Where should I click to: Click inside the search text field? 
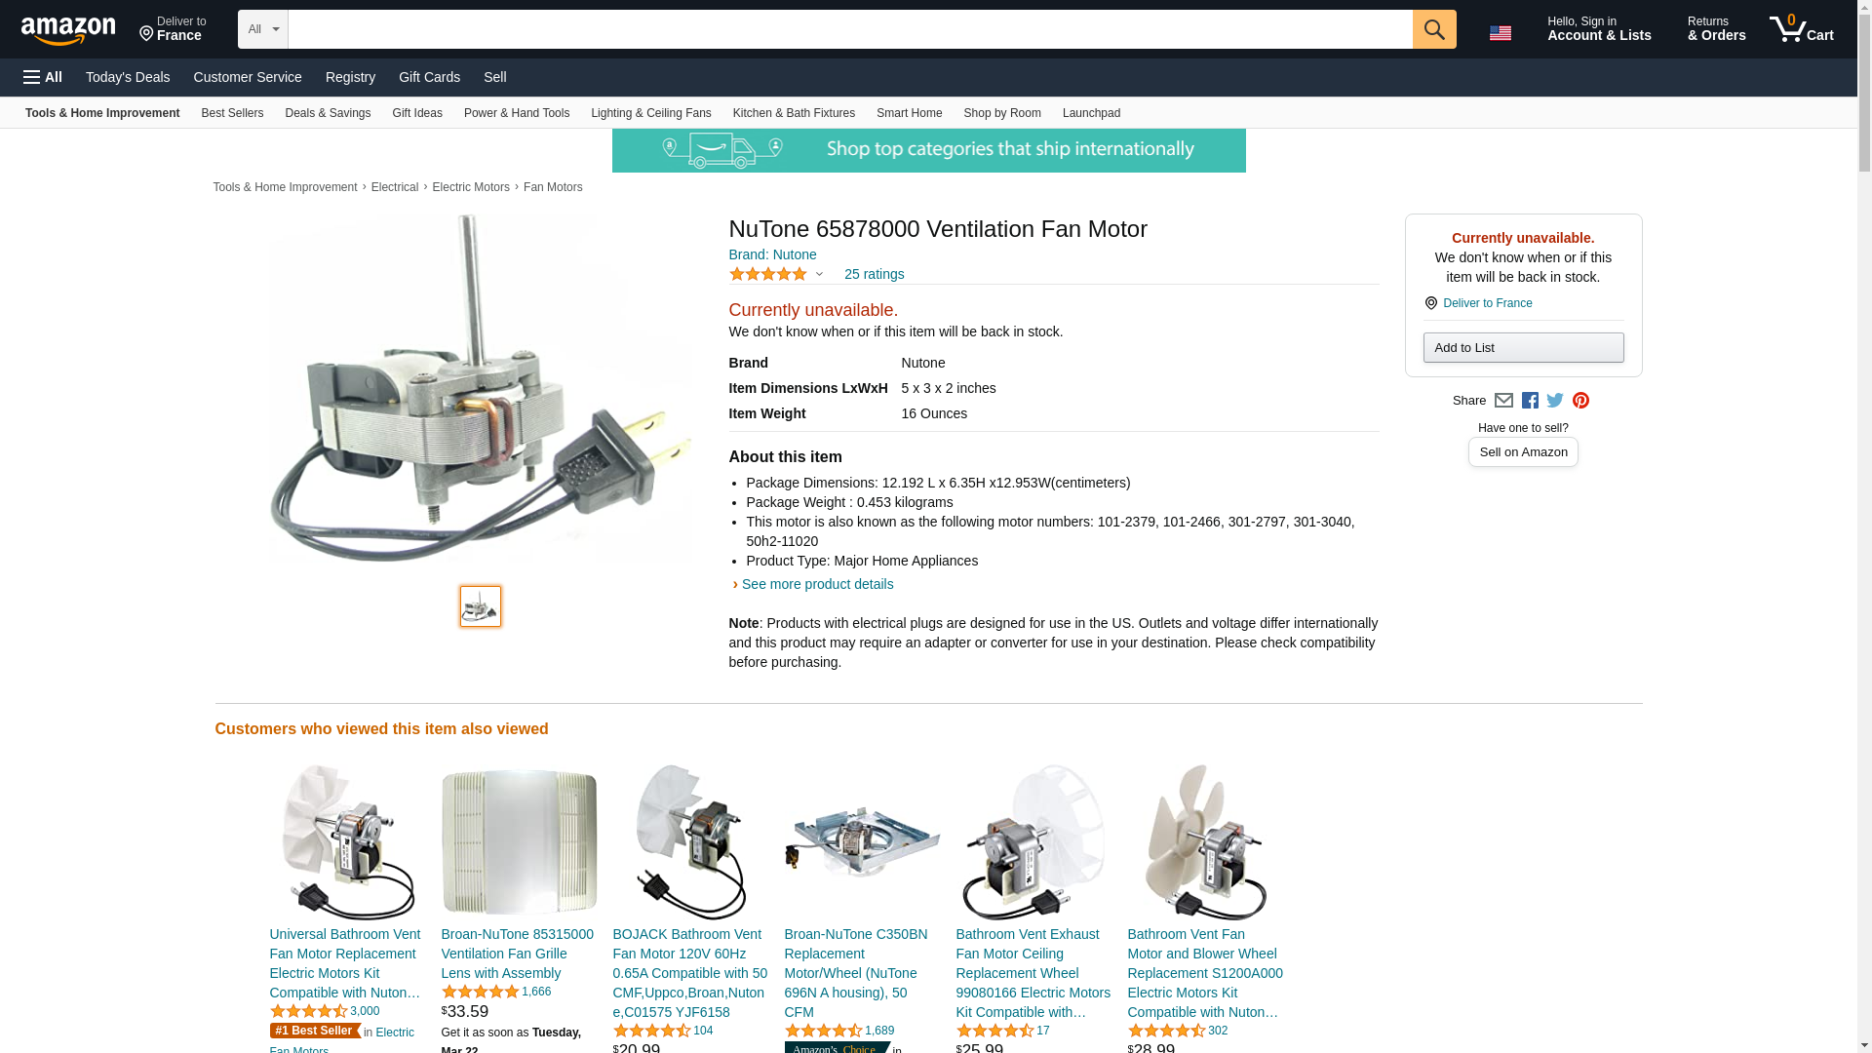tap(850, 29)
